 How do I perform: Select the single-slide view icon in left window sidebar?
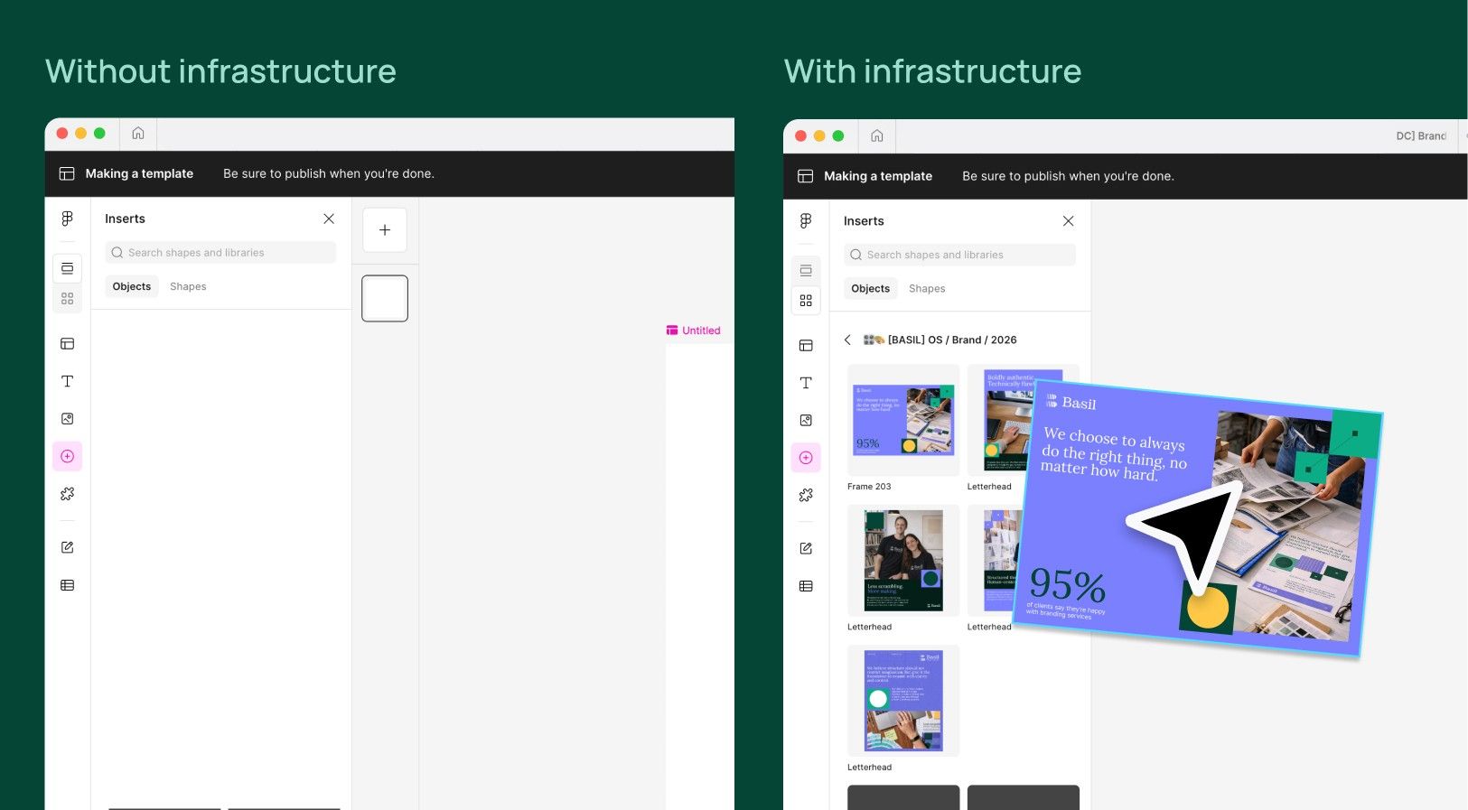point(68,268)
